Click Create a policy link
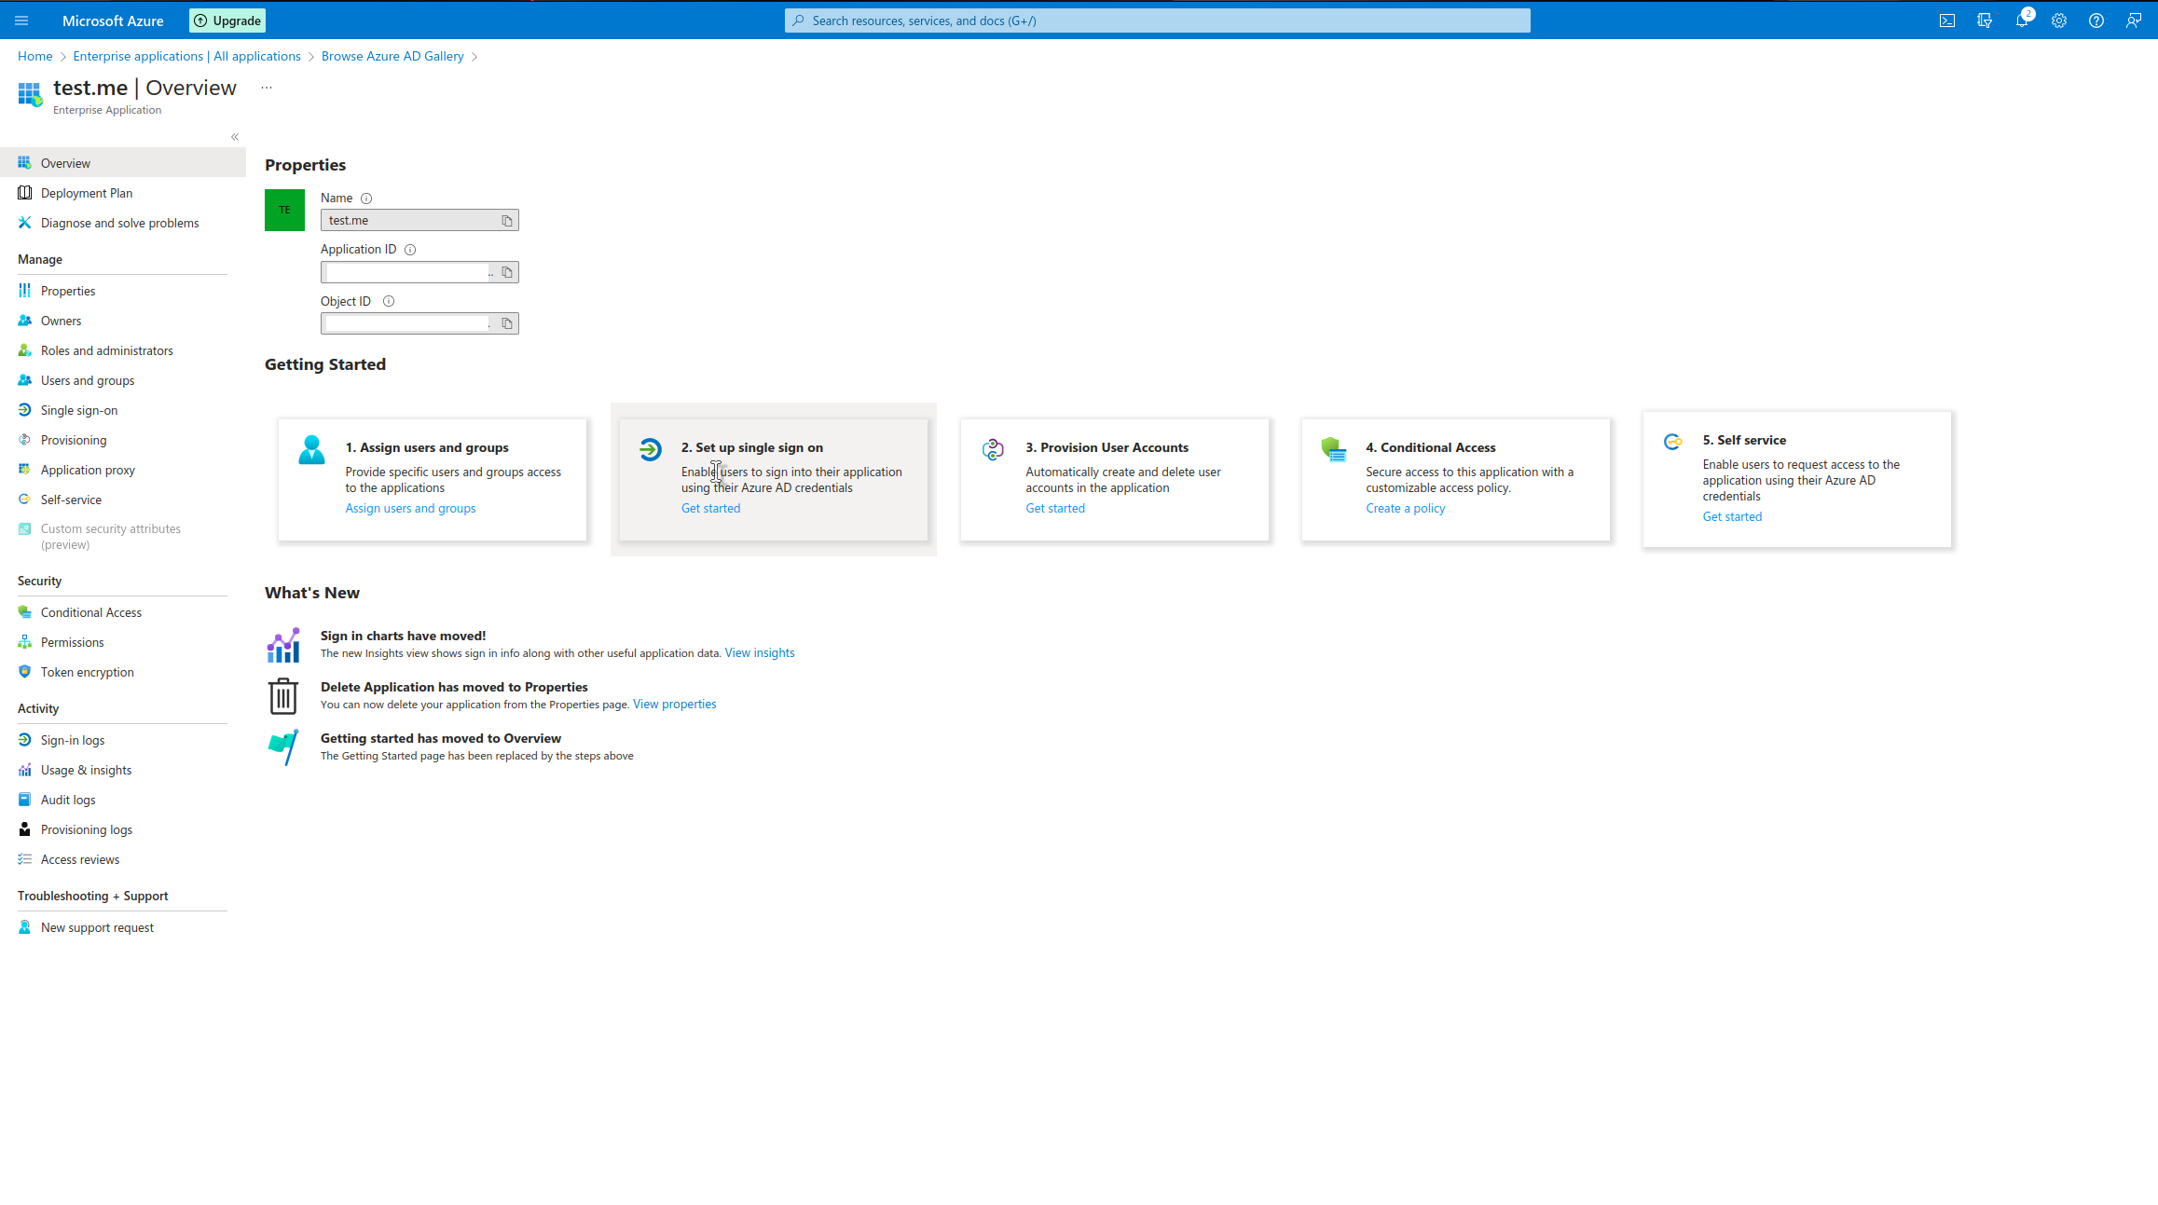The image size is (2158, 1205). [x=1405, y=508]
